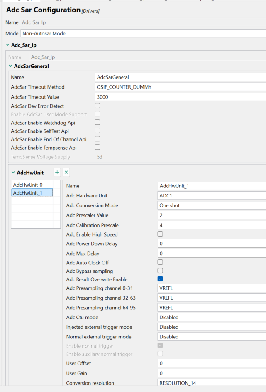Check AdcSar Enable SelfTest Api

tap(98, 131)
